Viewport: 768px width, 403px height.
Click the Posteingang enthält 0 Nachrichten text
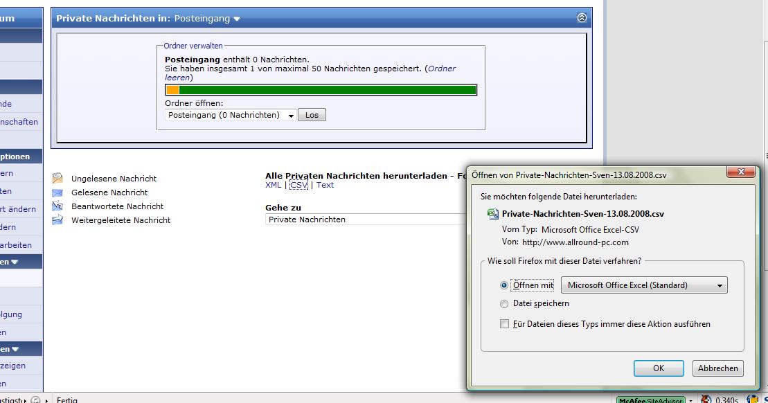(237, 60)
